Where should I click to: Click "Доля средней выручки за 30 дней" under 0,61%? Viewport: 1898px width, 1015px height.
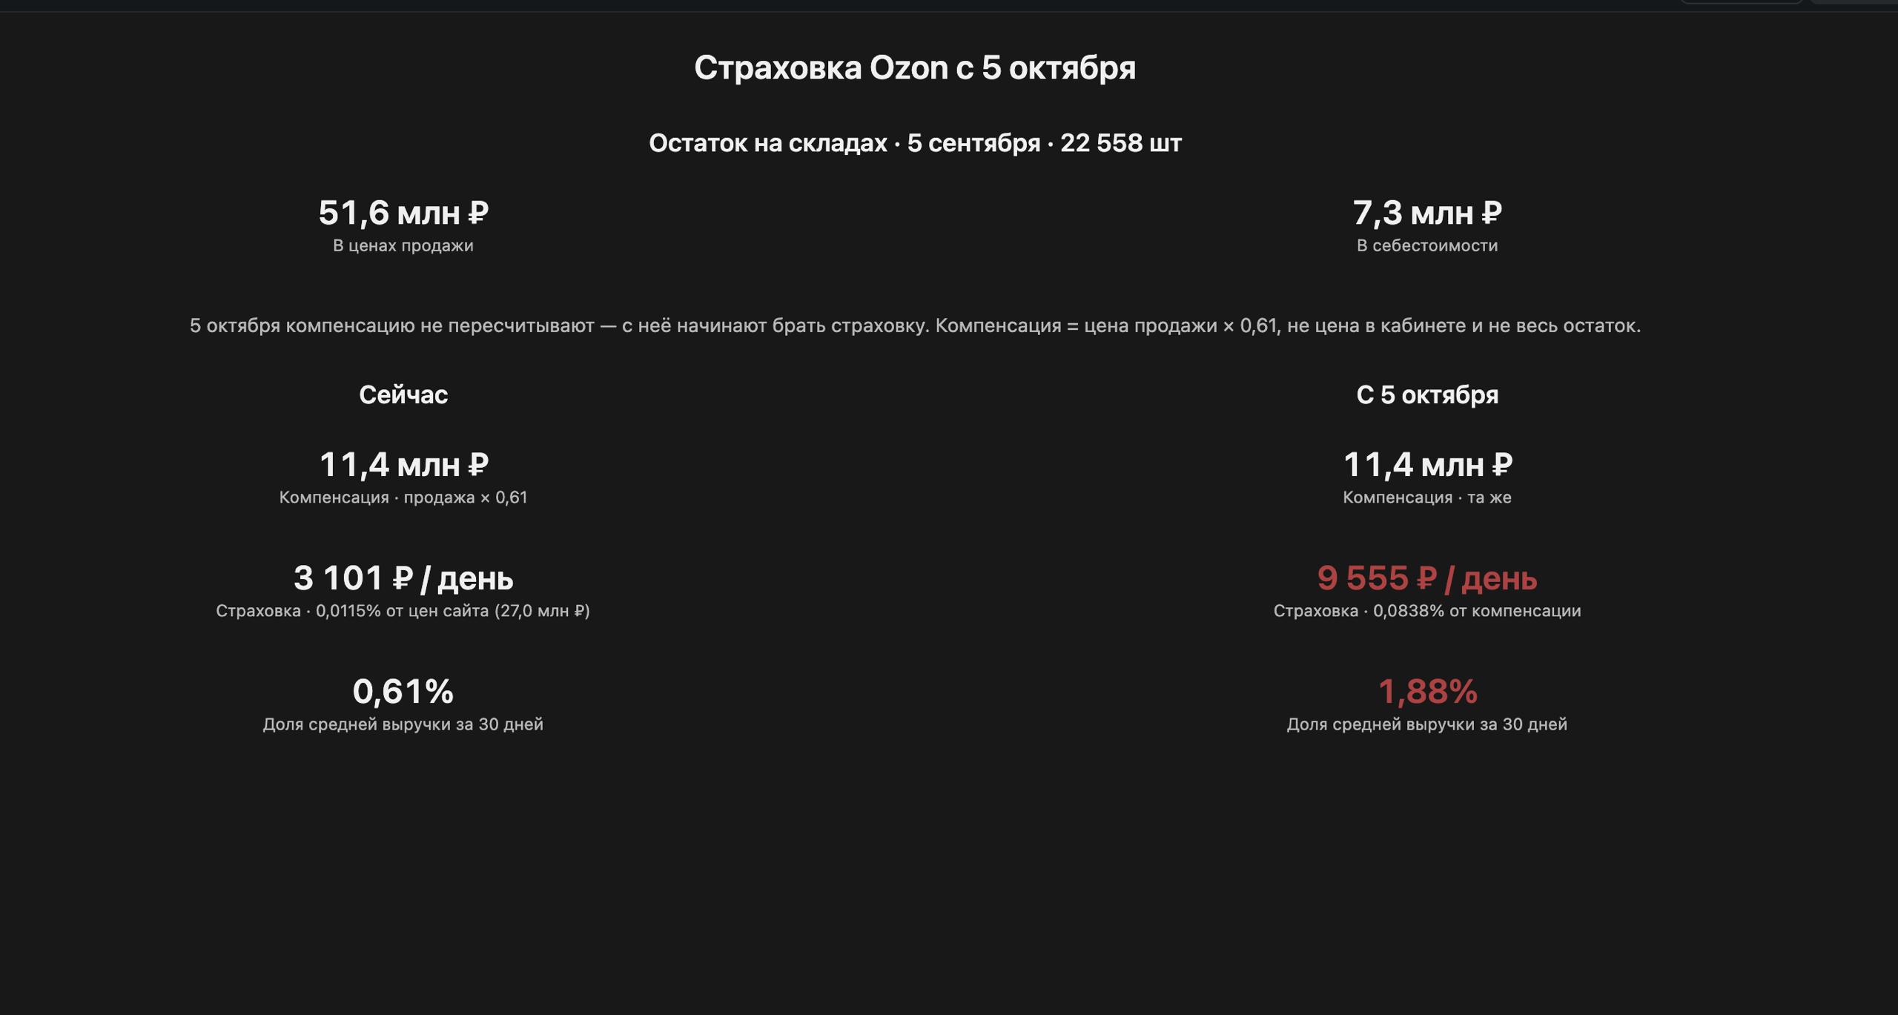tap(403, 724)
